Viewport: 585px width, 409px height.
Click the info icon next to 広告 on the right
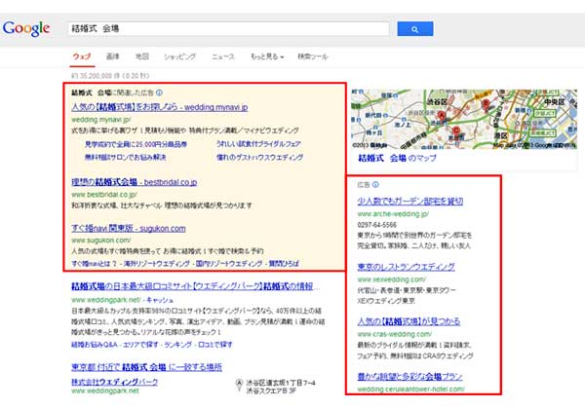coord(375,185)
